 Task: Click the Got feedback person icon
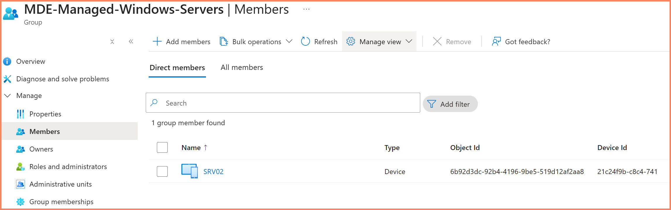click(496, 42)
